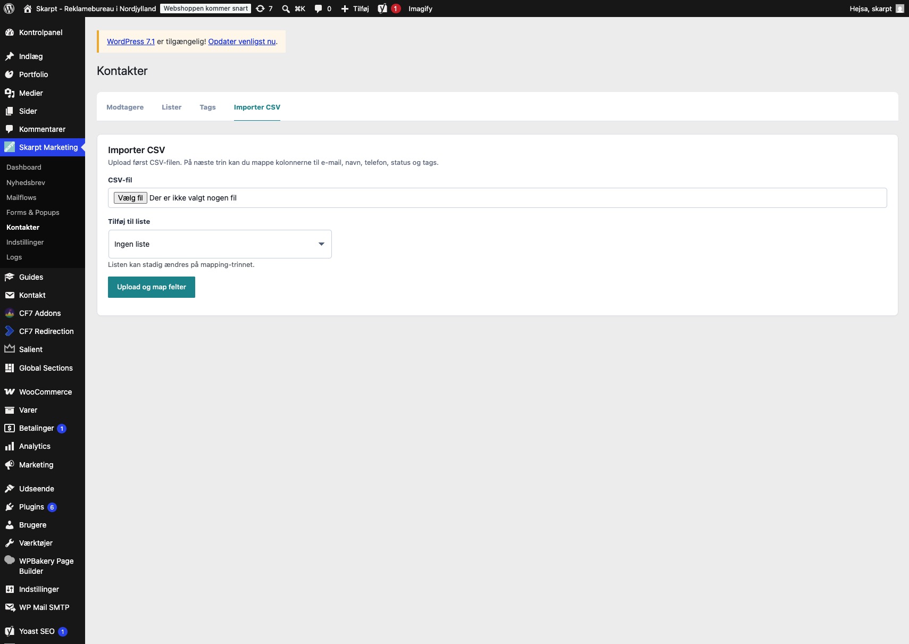Switch to the Lister tab
This screenshot has height=644, width=909.
tap(171, 107)
